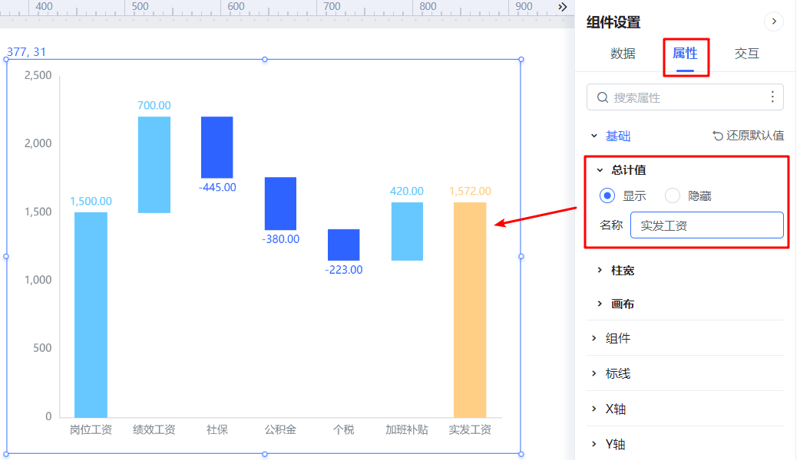Click the 个税 bar labeled -223.00
The image size is (800, 460).
pyautogui.click(x=343, y=245)
